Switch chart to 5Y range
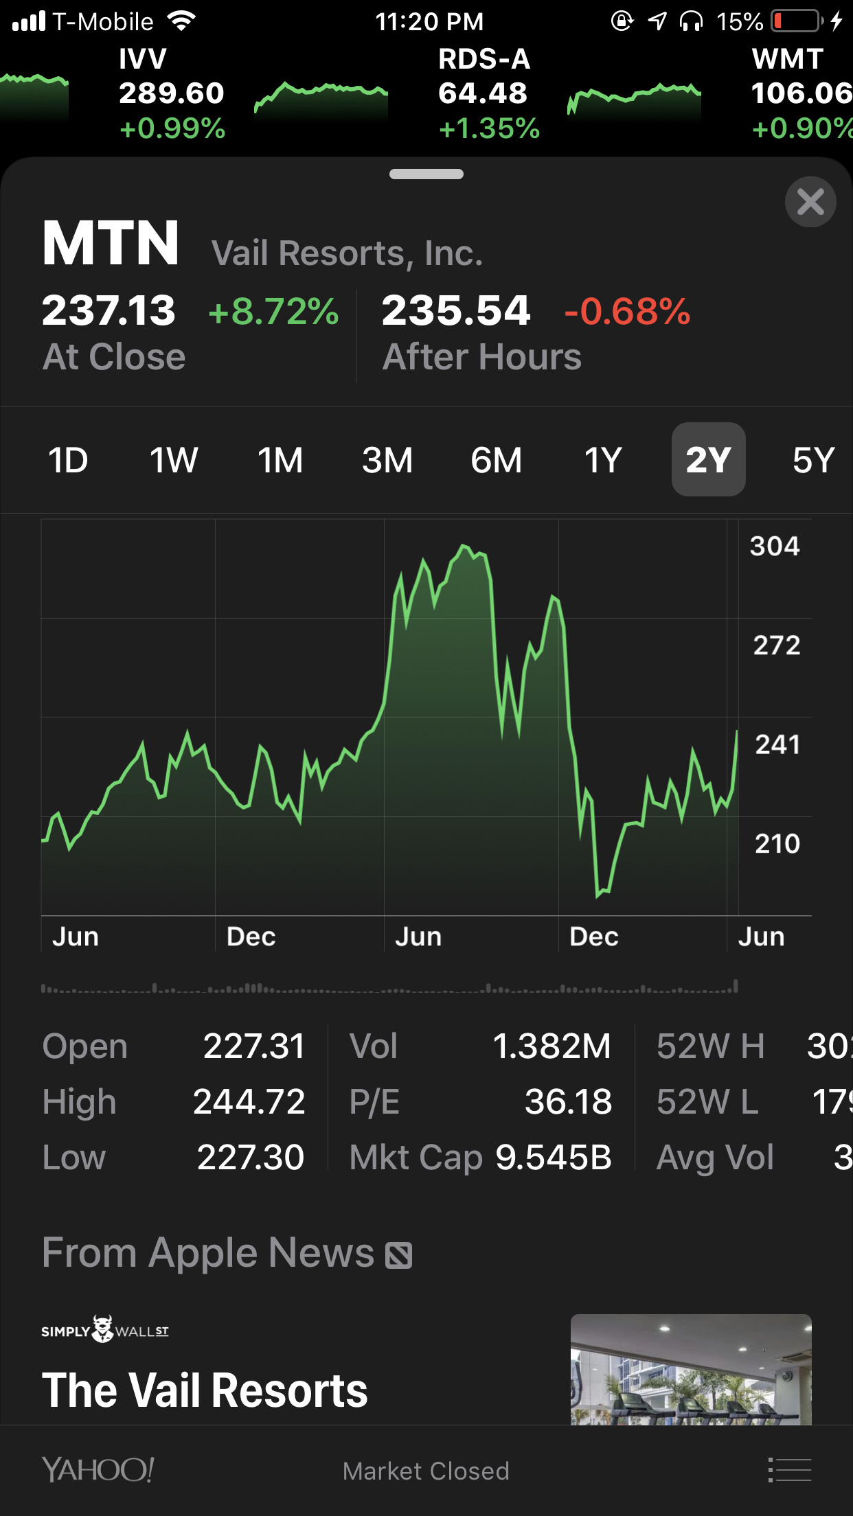The image size is (853, 1516). tap(813, 460)
